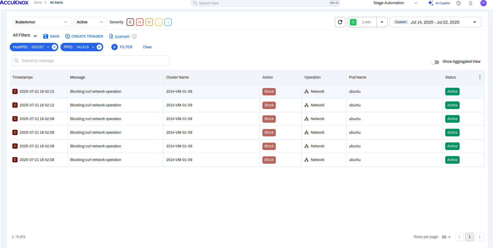493x248 pixels.
Task: Filter alerts by Critical severity
Action: (130, 22)
